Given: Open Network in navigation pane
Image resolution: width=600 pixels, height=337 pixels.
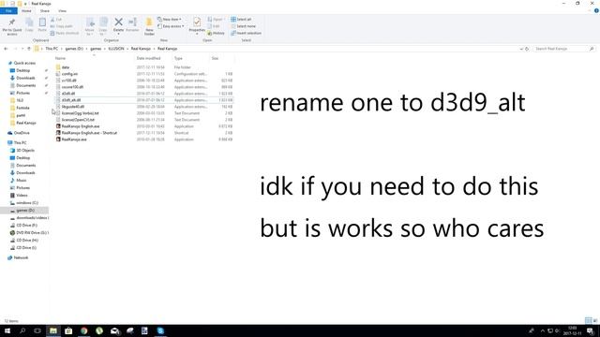Looking at the screenshot, I should pyautogui.click(x=21, y=258).
